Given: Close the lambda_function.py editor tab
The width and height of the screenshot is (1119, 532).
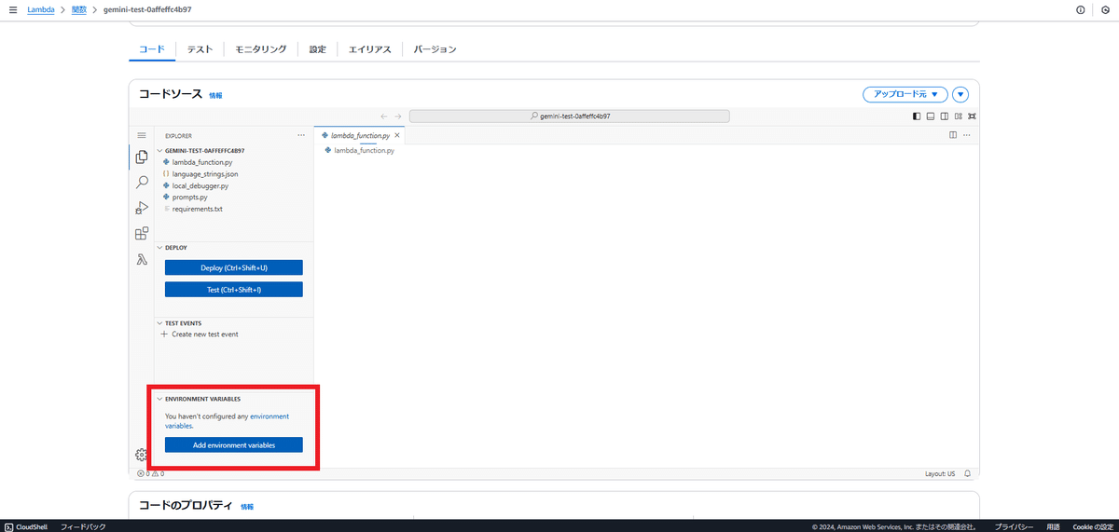Looking at the screenshot, I should click(x=397, y=135).
